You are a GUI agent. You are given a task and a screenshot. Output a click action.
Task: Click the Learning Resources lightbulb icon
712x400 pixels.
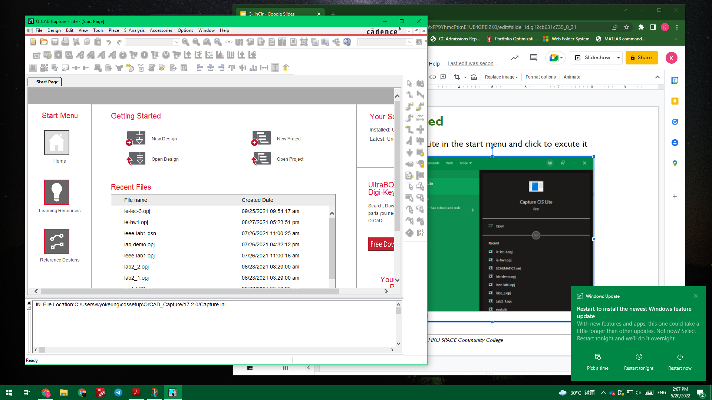tap(57, 192)
